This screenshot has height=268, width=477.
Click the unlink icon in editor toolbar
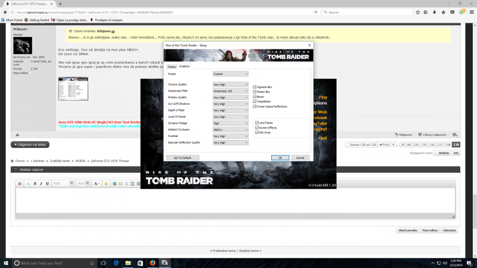[x=126, y=183]
